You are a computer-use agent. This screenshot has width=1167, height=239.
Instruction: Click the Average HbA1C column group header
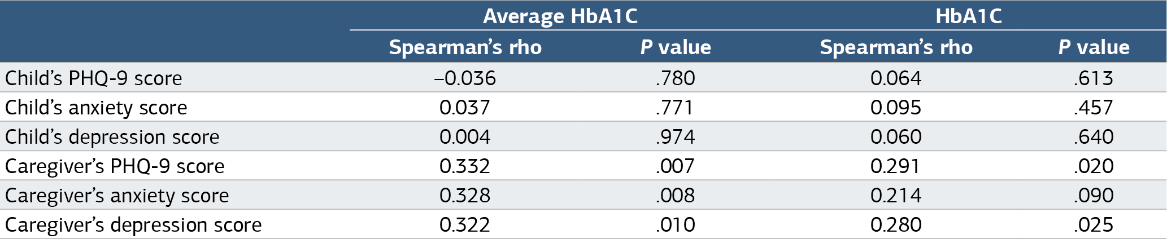(560, 16)
